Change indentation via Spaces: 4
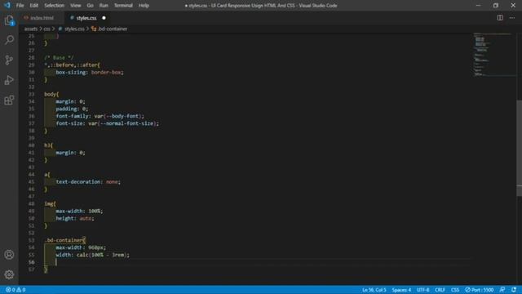 click(x=401, y=290)
